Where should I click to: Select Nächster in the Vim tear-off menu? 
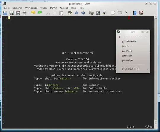(x=127, y=56)
